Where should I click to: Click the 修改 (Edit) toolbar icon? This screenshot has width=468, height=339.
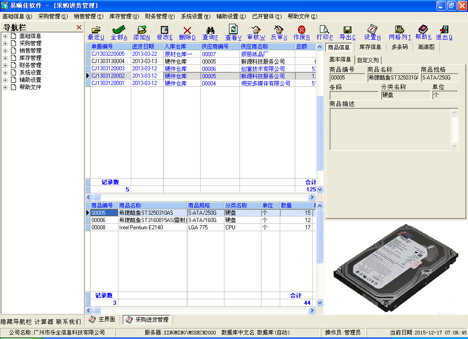tap(165, 30)
